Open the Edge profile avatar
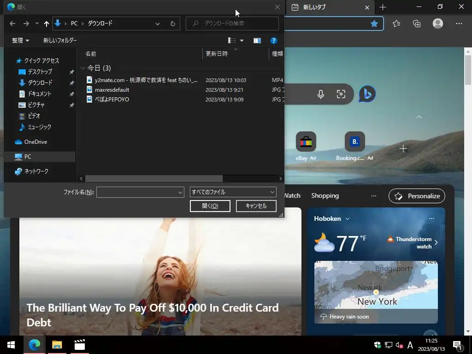This screenshot has width=472, height=354. pyautogui.click(x=438, y=24)
